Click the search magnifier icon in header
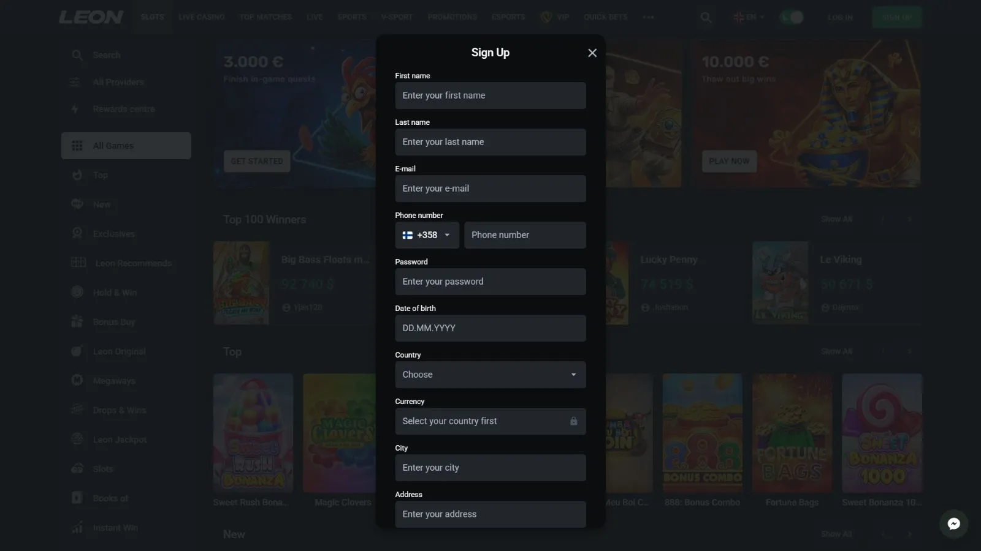 click(706, 18)
